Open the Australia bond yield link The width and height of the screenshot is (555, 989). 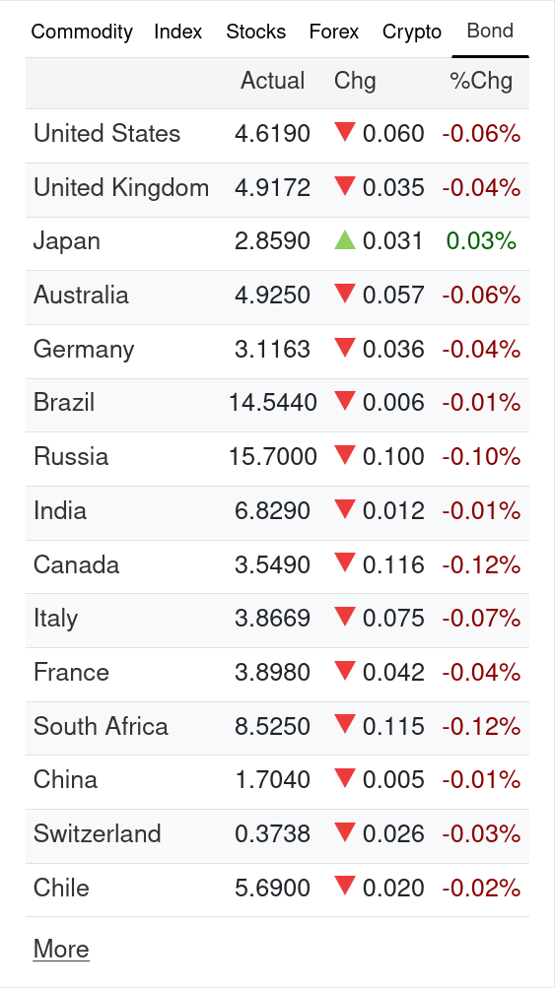pyautogui.click(x=81, y=296)
